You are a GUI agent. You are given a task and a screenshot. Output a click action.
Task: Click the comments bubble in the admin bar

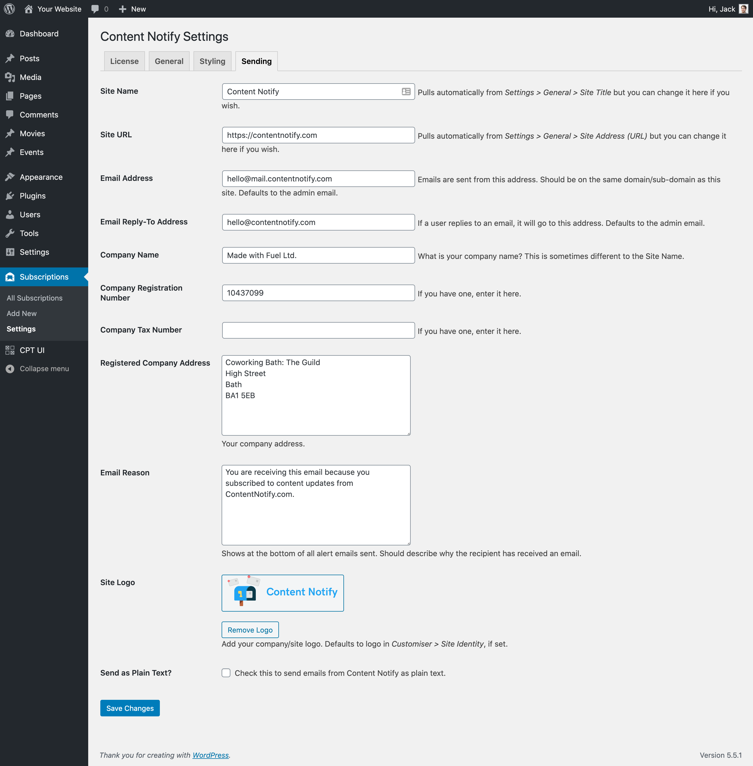tap(95, 9)
